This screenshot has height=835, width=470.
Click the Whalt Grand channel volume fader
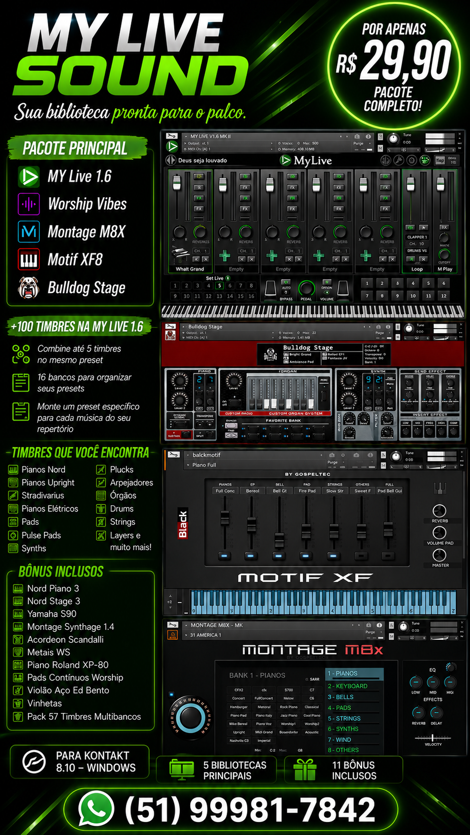176,183
